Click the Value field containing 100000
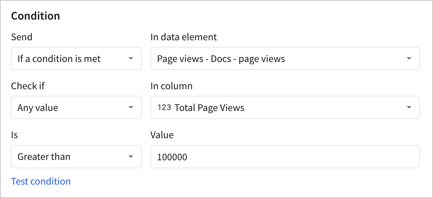This screenshot has height=198, width=433. tap(285, 157)
